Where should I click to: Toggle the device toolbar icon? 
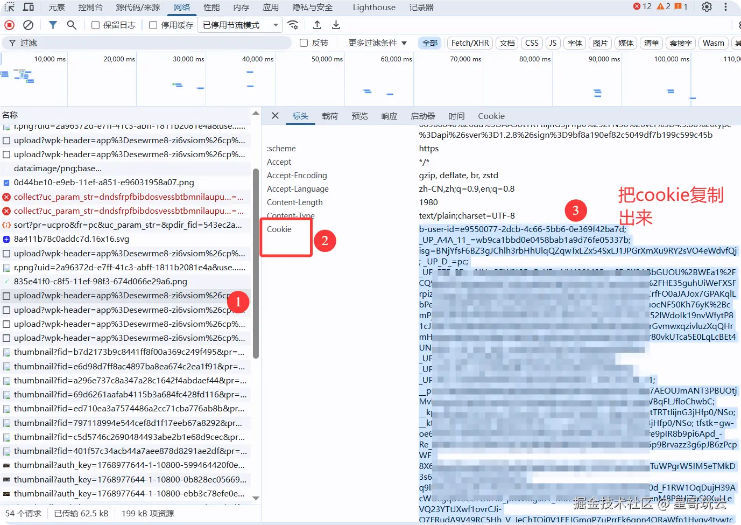[29, 7]
